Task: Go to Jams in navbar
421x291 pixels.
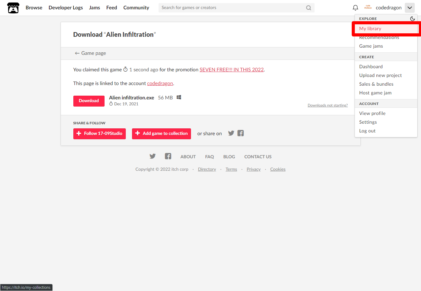Action: tap(95, 8)
